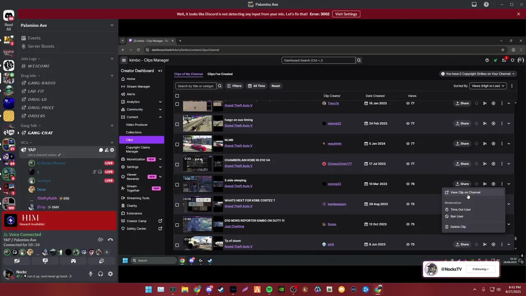This screenshot has height=296, width=526.
Task: Click the Twitch whispers chat bubble icon
Action: click(x=512, y=60)
